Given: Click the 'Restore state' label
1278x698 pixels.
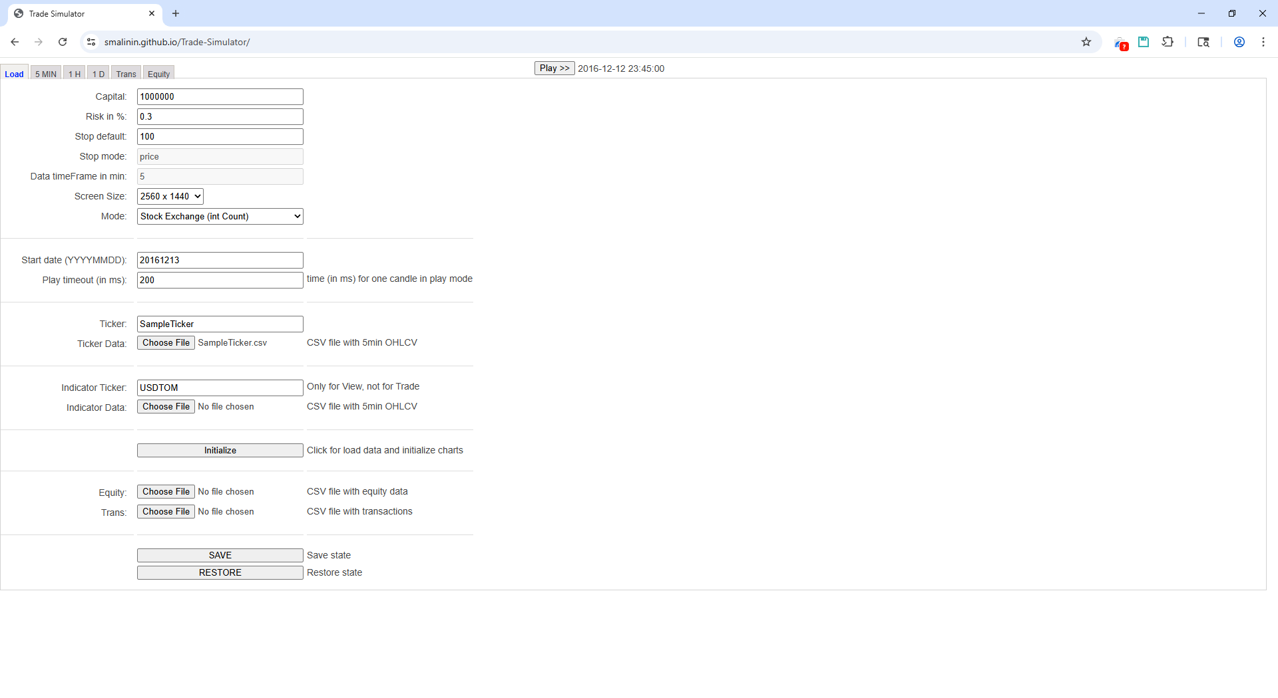Looking at the screenshot, I should pyautogui.click(x=334, y=572).
